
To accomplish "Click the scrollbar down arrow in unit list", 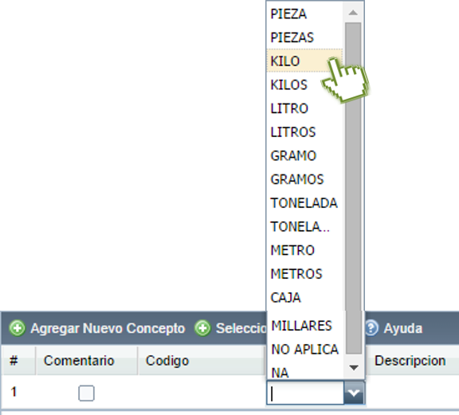I will point(354,367).
